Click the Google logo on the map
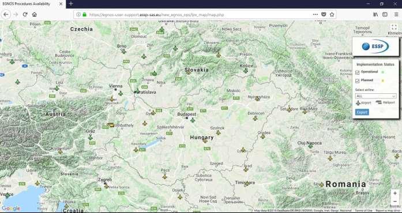Image resolution: width=402 pixels, height=213 pixels. pos(11,208)
